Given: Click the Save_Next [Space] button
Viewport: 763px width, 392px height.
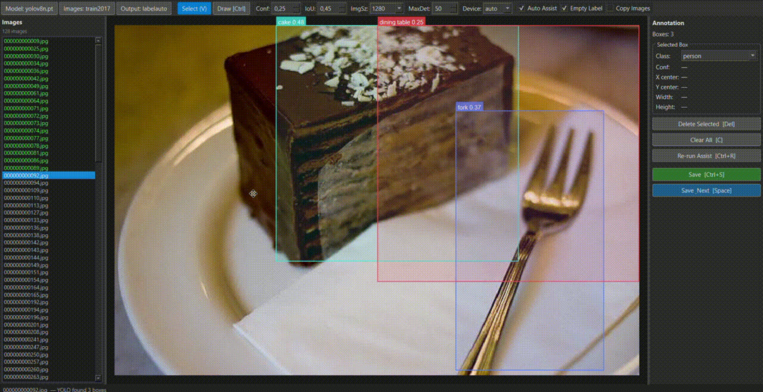Looking at the screenshot, I should pyautogui.click(x=706, y=190).
